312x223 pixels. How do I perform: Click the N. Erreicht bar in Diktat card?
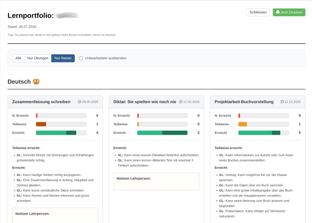click(163, 116)
